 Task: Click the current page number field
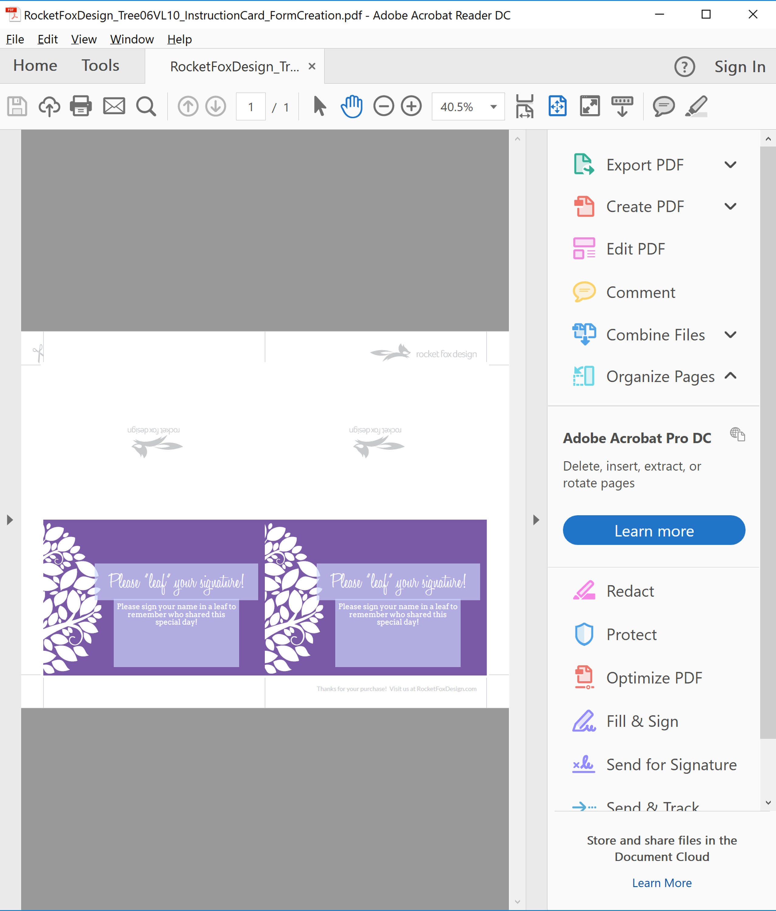coord(251,106)
